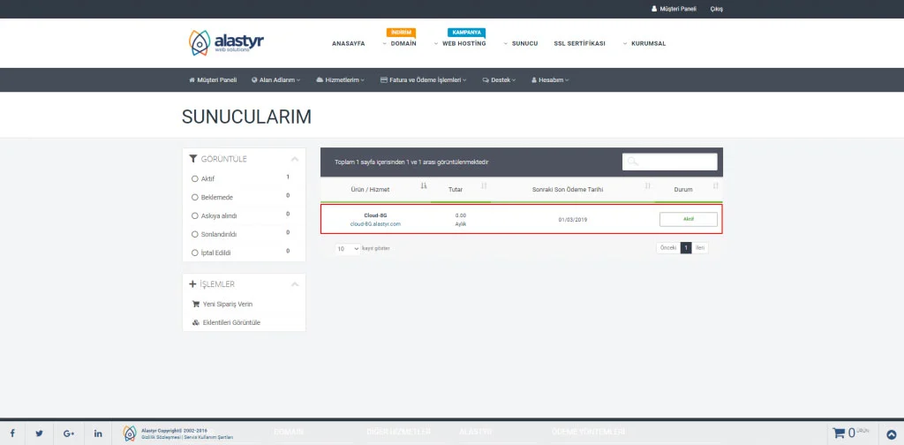This screenshot has height=445, width=904.
Task: Select the Beklemede filter radio button
Action: tap(194, 197)
